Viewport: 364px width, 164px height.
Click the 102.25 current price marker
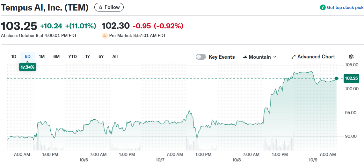(x=351, y=78)
